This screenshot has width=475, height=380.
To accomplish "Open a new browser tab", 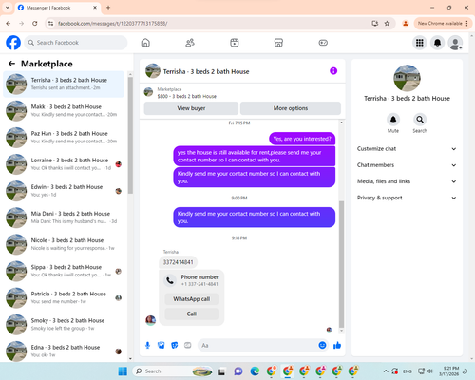I will pos(108,8).
